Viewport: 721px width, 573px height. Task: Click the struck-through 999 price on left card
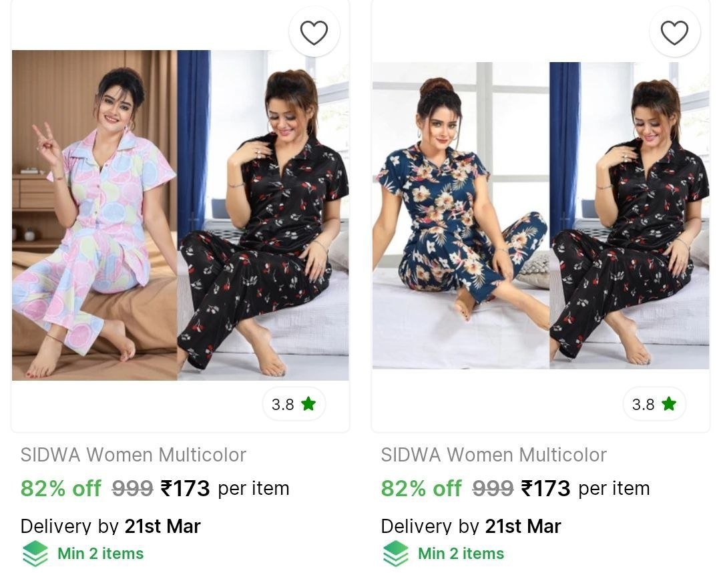[132, 488]
